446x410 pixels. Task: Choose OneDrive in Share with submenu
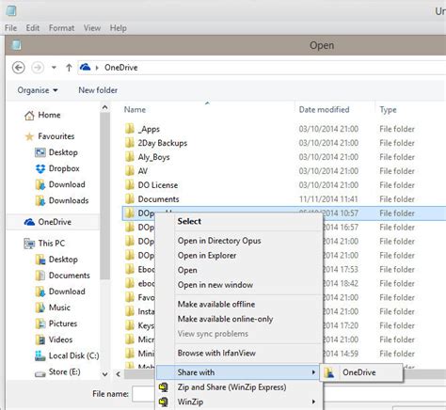pos(361,372)
